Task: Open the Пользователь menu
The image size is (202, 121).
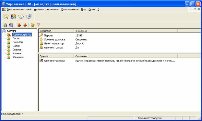Action: (70, 9)
